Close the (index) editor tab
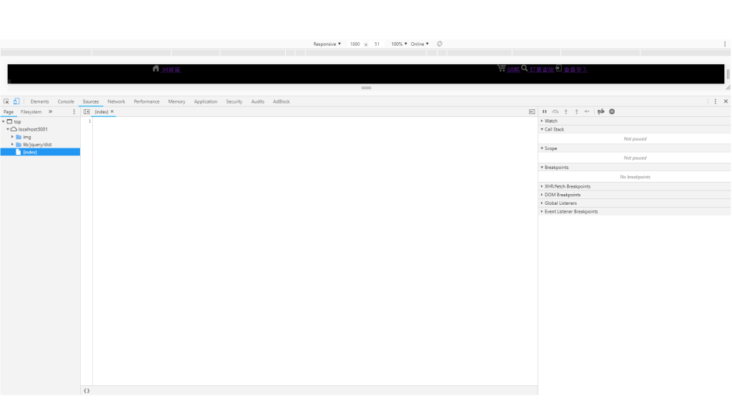 point(112,112)
